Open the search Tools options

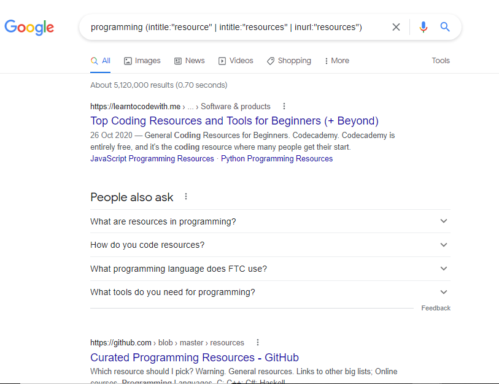441,61
